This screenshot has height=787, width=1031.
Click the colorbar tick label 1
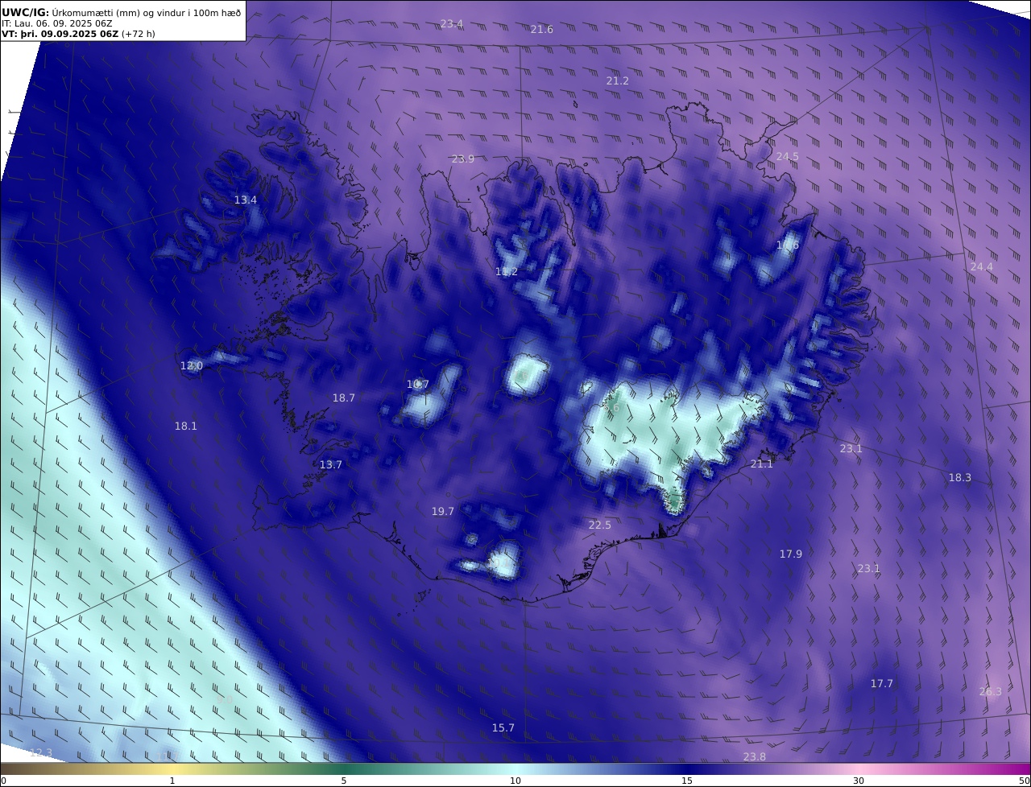pyautogui.click(x=172, y=781)
